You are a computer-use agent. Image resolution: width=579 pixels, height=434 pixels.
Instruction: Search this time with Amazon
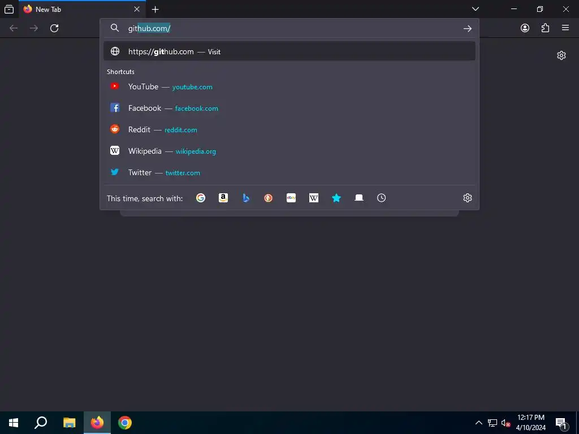tap(223, 198)
